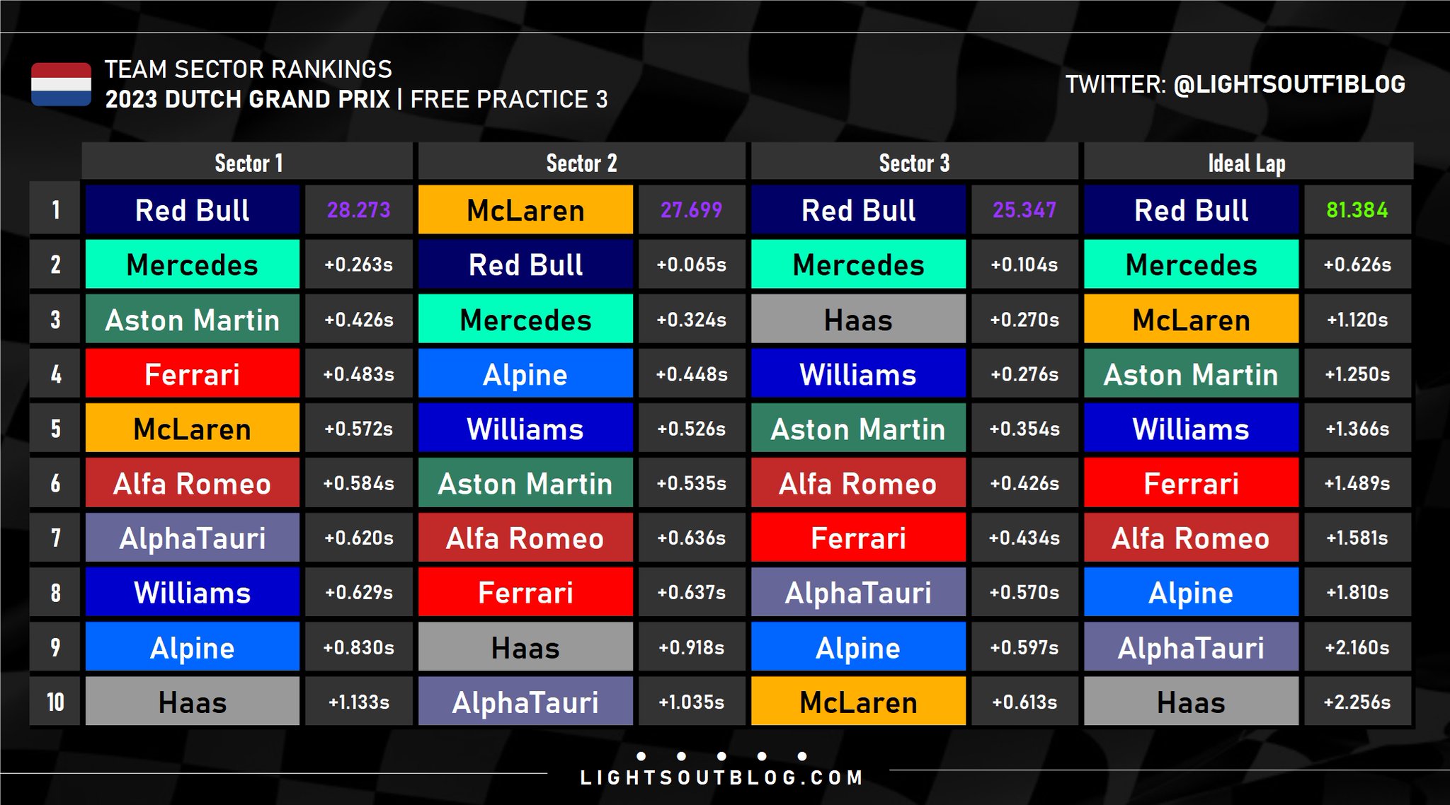Select the Ideal Lap column header
This screenshot has width=1450, height=805.
1247,163
